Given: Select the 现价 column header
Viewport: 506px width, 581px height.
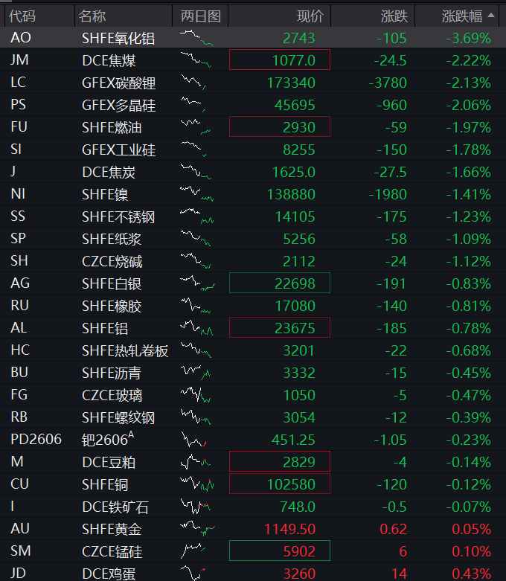Looking at the screenshot, I should [310, 16].
